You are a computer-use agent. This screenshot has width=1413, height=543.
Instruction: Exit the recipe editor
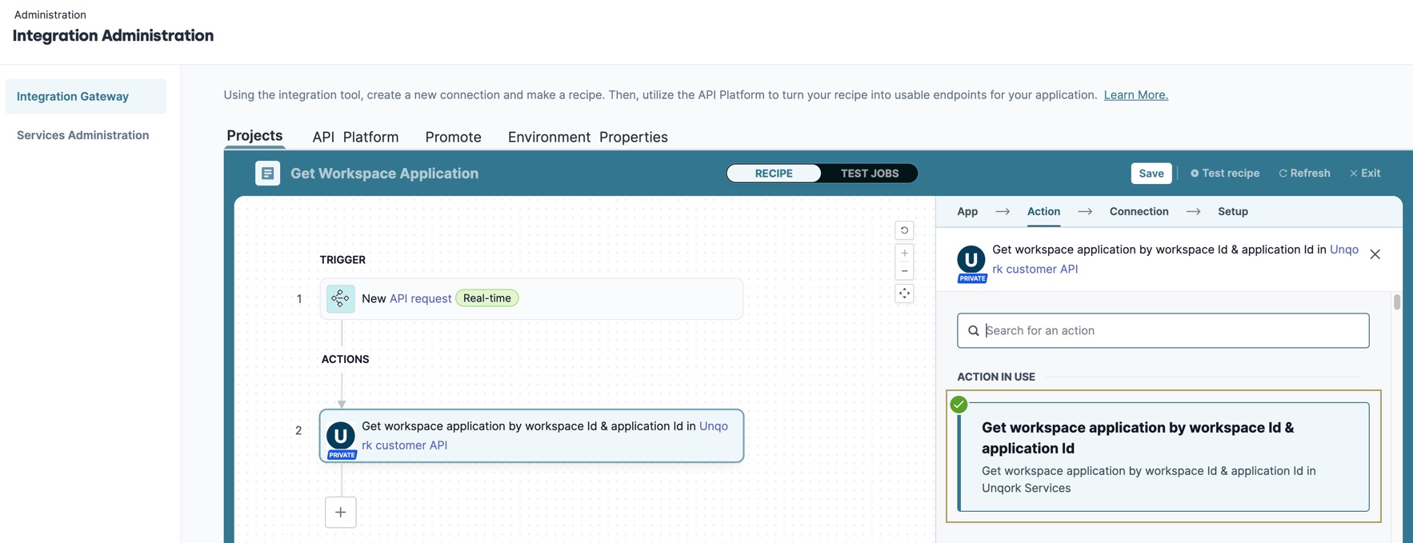pos(1365,173)
